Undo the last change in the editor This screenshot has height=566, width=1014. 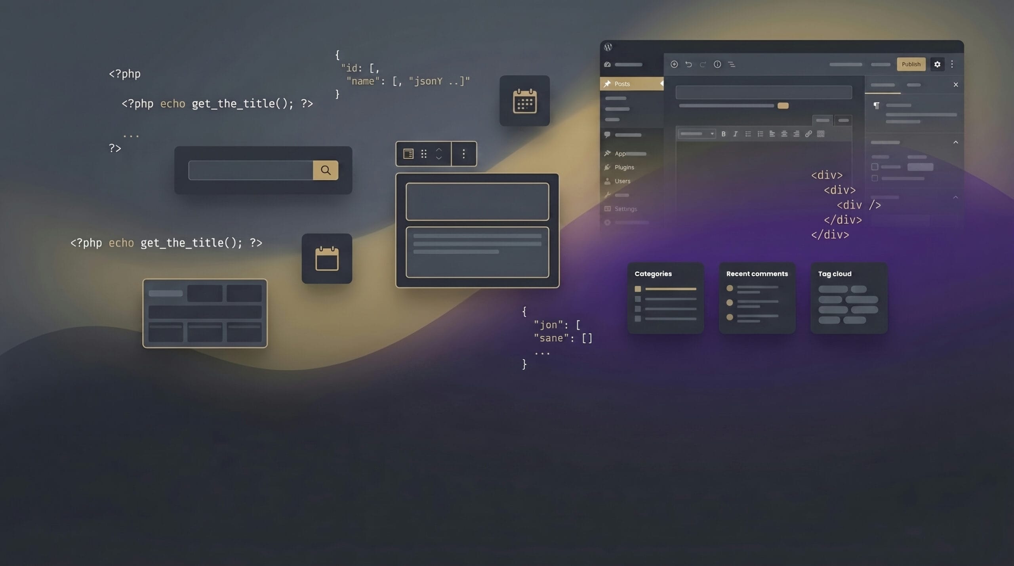click(x=688, y=64)
